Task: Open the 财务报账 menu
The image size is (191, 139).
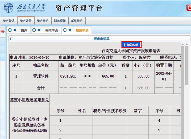Action: coord(60,21)
